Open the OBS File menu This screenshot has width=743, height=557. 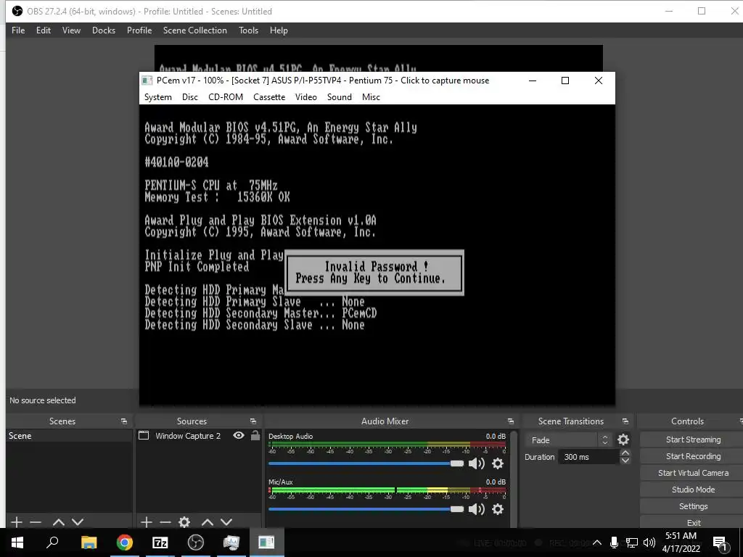(x=18, y=30)
